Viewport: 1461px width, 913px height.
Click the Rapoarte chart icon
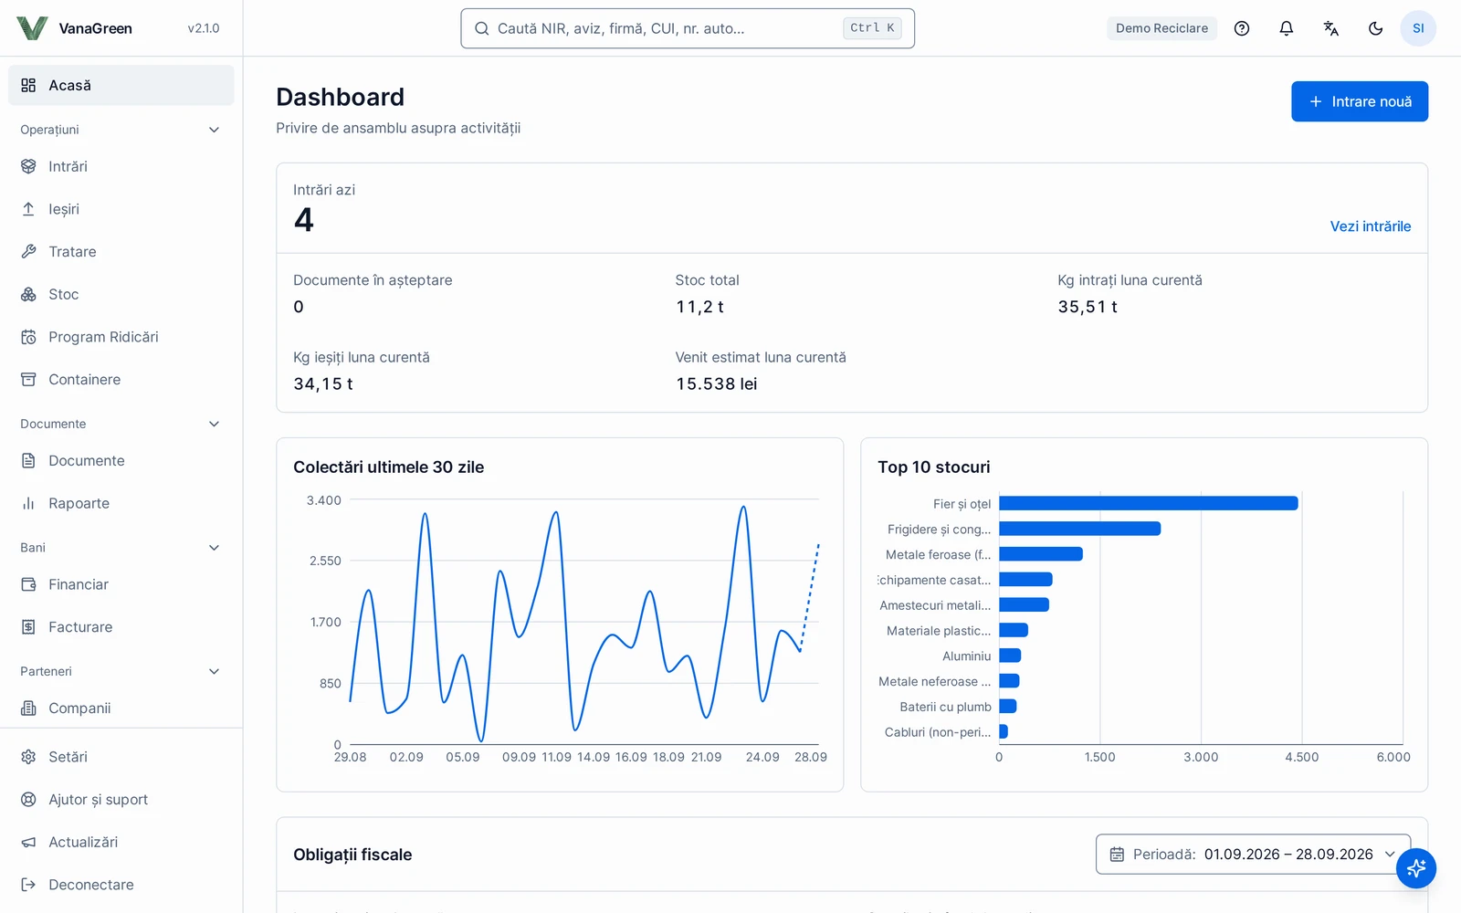click(28, 503)
